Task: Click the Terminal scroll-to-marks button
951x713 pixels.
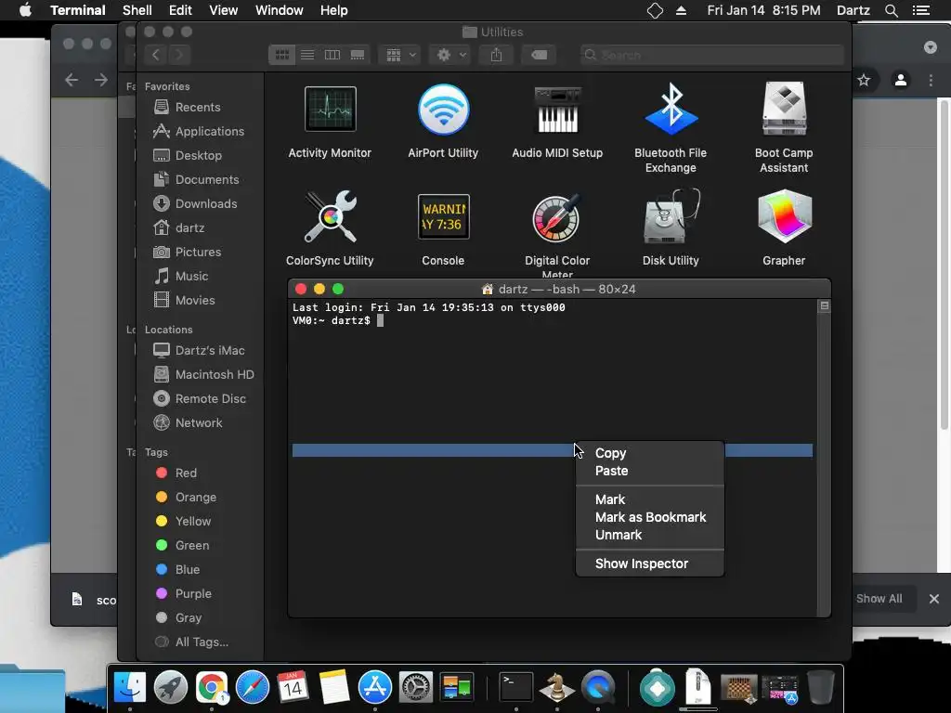Action: (825, 306)
